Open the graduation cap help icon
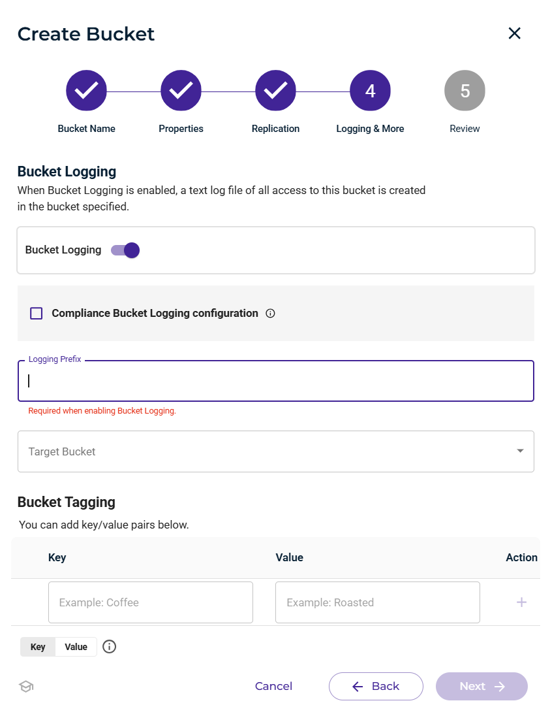Screen dimensions: 550x720 [x=26, y=687]
